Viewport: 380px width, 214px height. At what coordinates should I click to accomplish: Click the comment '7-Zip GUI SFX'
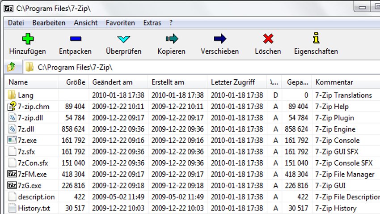337,152
